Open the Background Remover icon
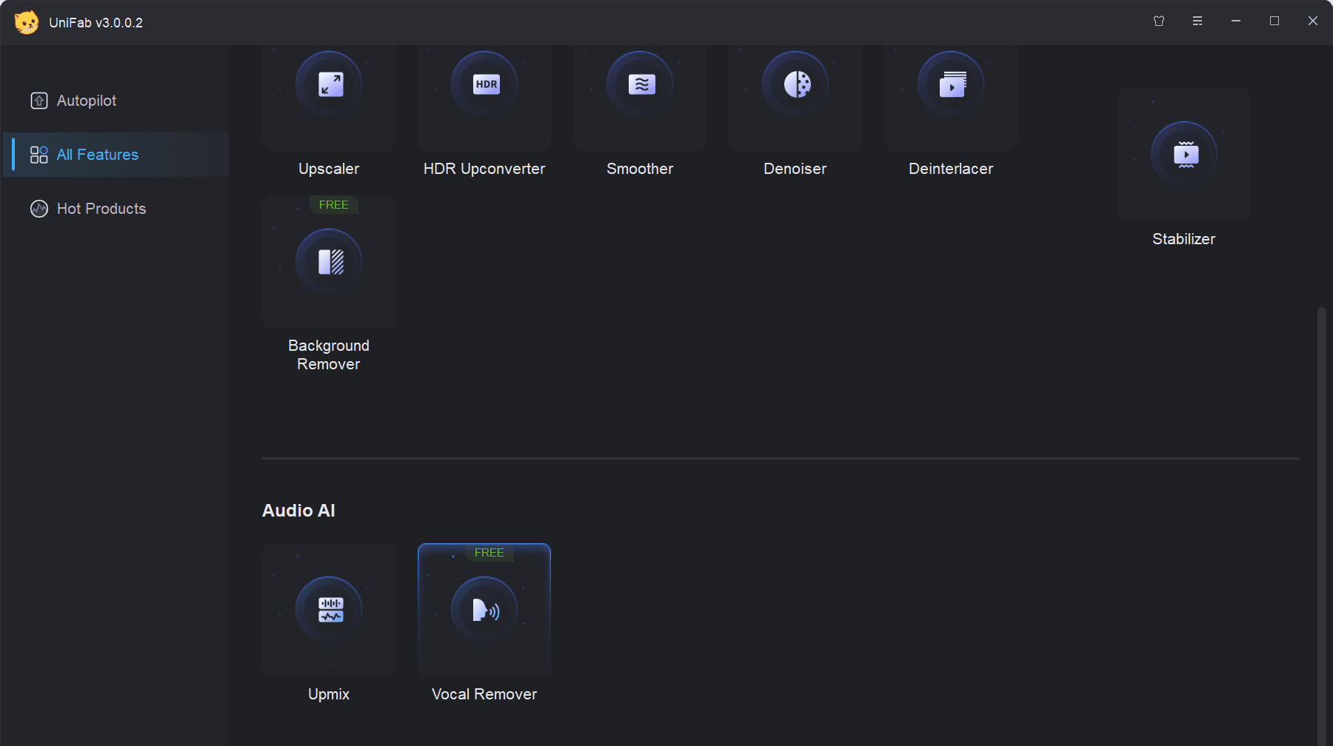Viewport: 1333px width, 746px height. click(330, 262)
